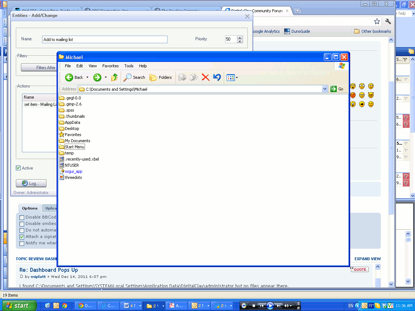The height and width of the screenshot is (311, 415).
Task: Check the Disable BBCode option
Action: 22,217
